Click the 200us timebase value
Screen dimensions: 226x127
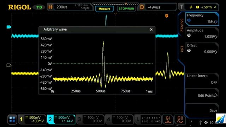click(x=62, y=7)
